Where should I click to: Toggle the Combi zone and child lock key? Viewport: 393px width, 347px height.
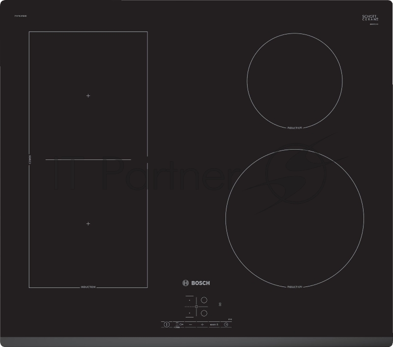point(178,325)
